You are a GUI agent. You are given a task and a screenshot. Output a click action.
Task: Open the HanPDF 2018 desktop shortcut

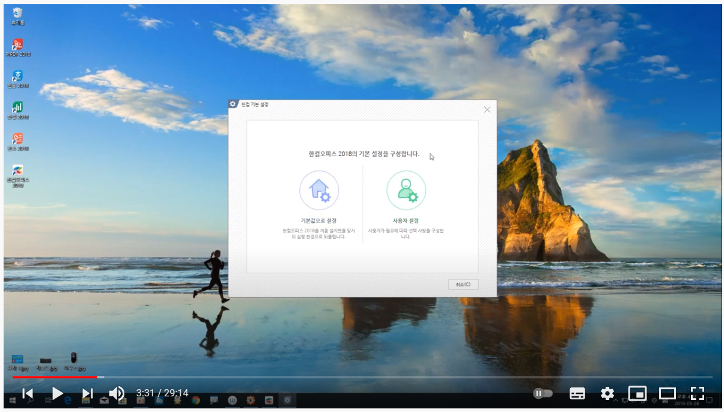18,47
